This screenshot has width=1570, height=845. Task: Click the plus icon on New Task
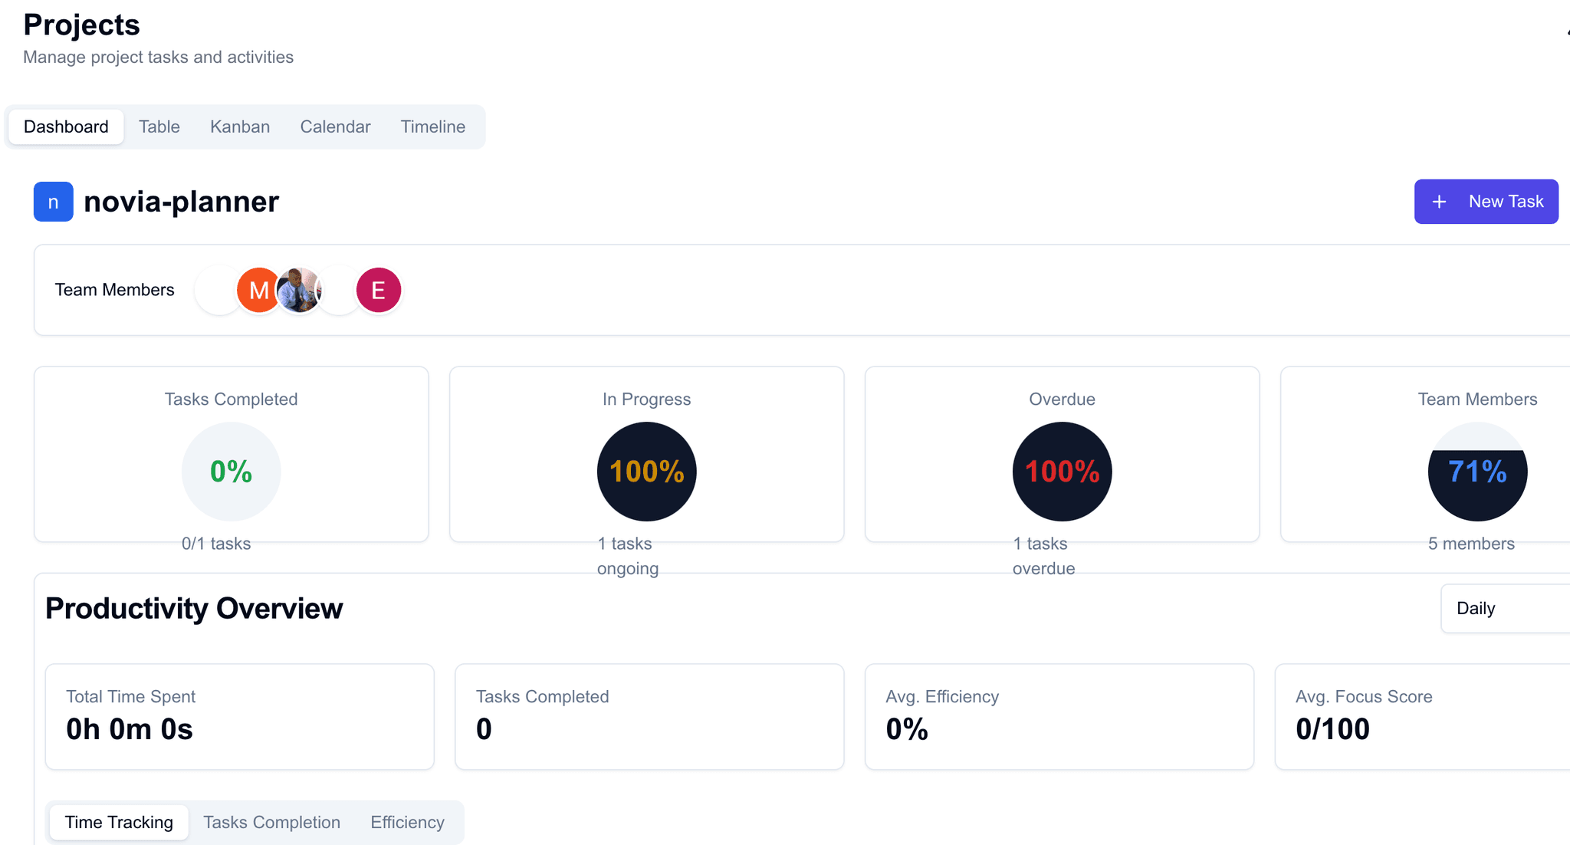(x=1439, y=202)
